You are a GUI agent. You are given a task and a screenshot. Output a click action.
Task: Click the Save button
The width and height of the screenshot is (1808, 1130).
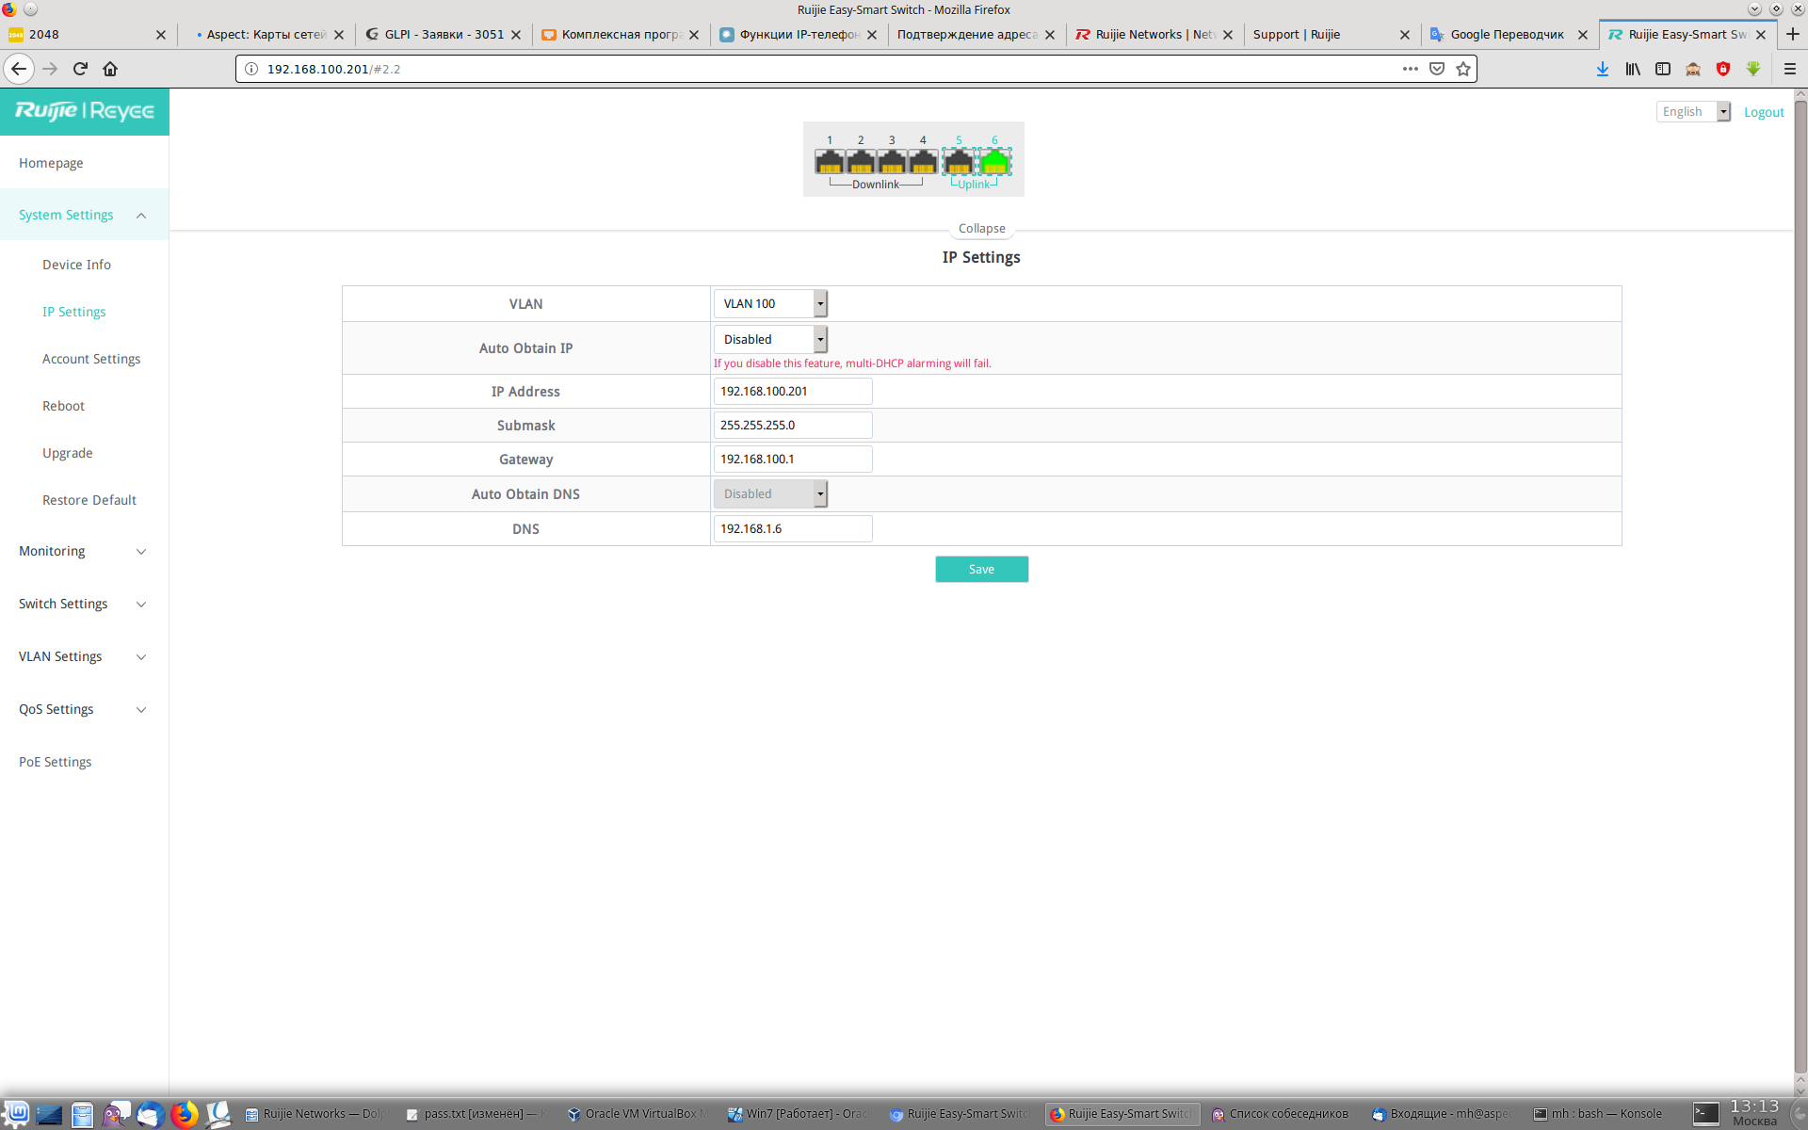tap(981, 569)
